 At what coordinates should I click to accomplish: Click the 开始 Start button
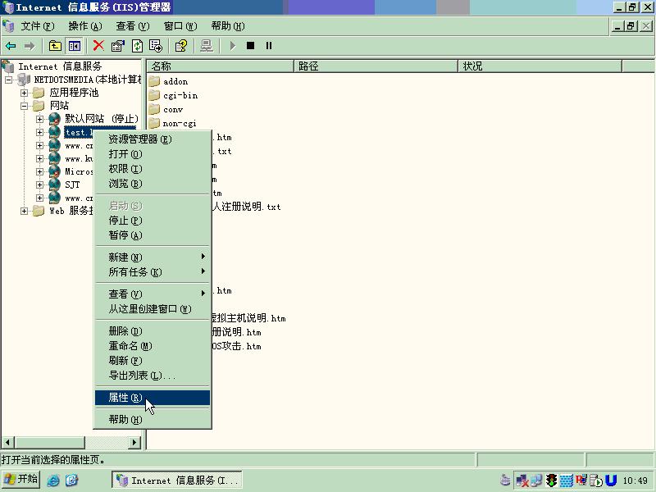pyautogui.click(x=21, y=480)
